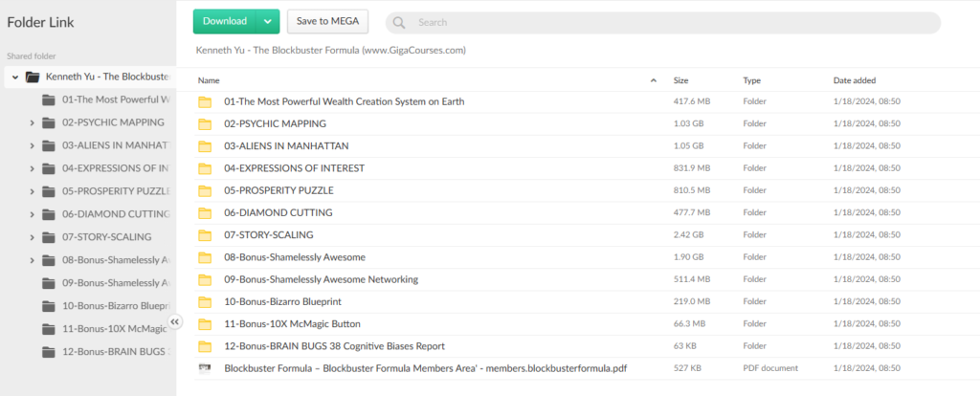Click folder icon for 11-Bonus-10X McMagic Button row
Viewport: 980px width, 396px height.
205,323
